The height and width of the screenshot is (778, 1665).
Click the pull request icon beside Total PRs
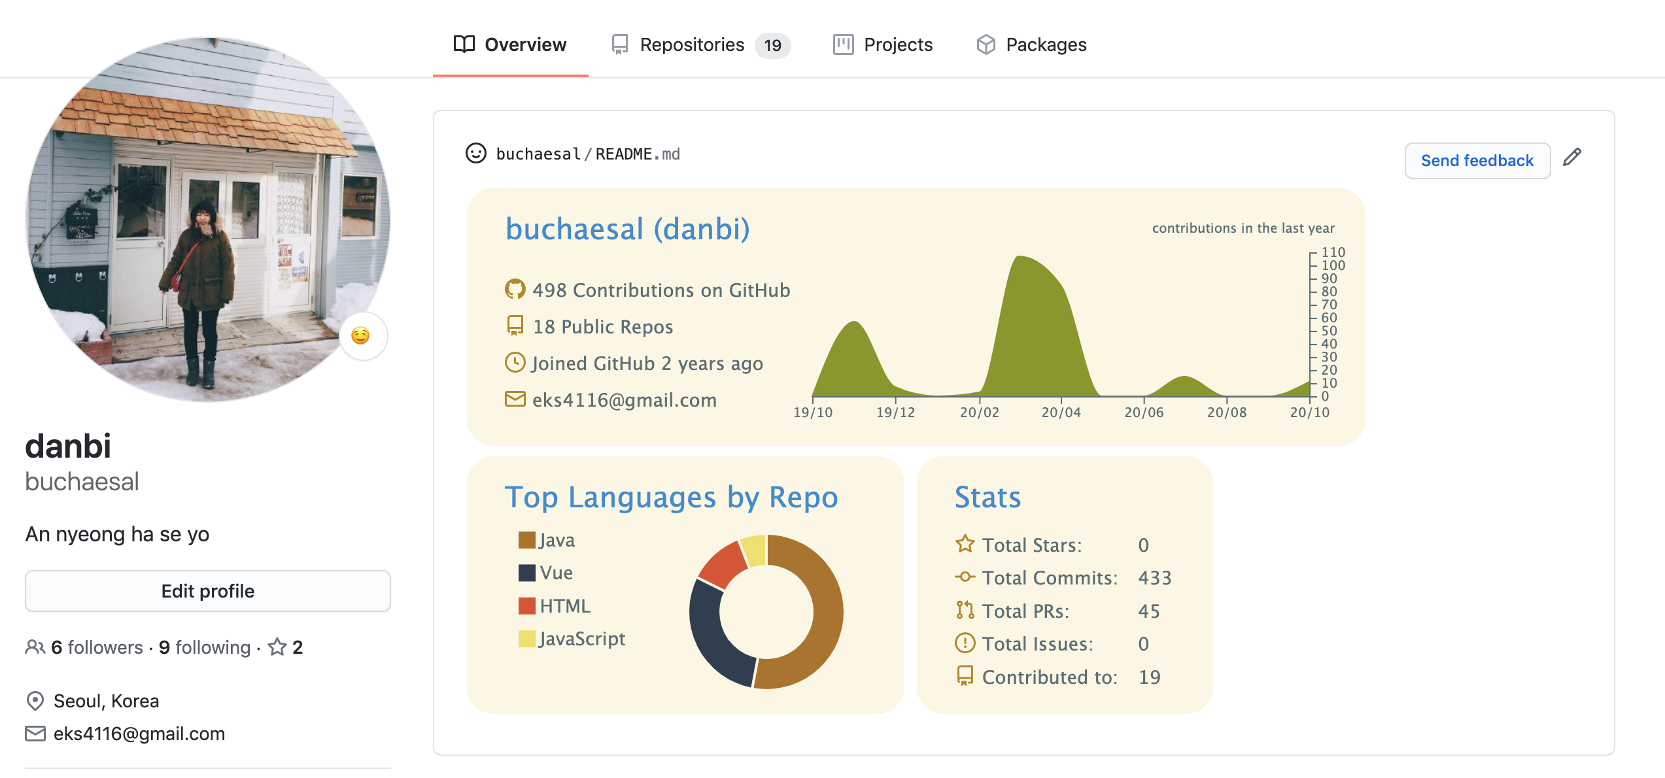965,610
